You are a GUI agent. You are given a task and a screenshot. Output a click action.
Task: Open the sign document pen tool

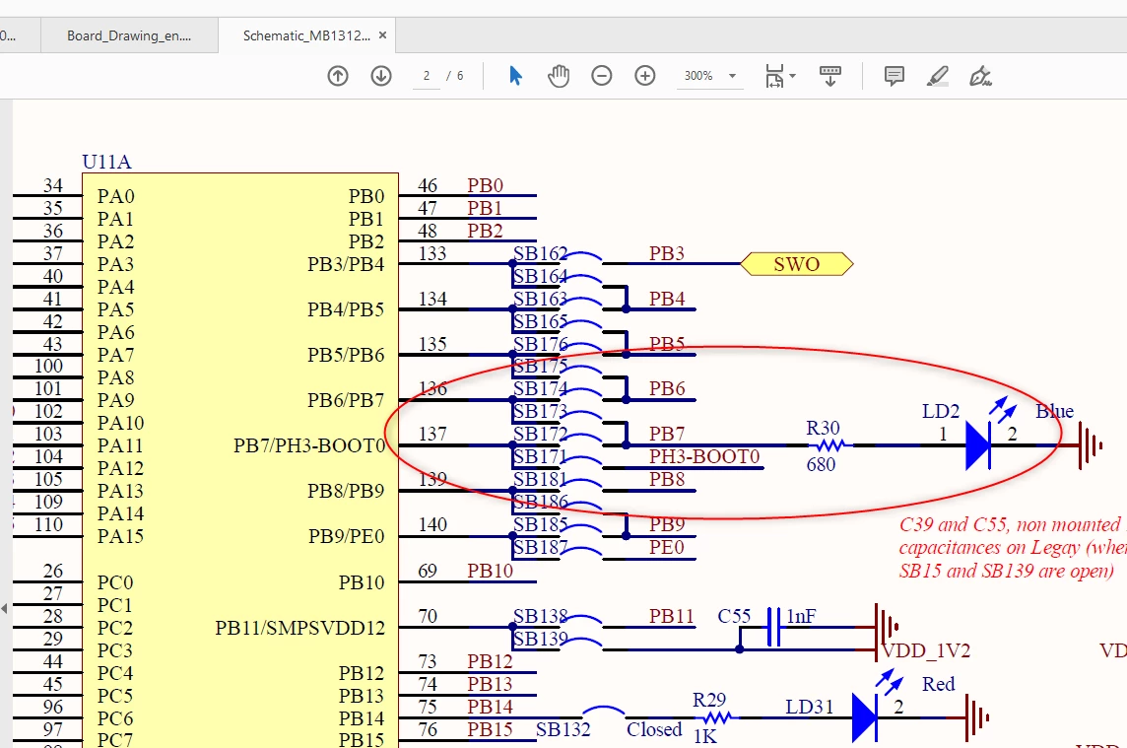(980, 76)
